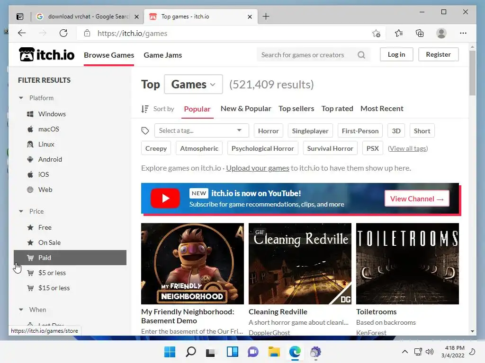Filter by Android platform
485x363 pixels.
[x=50, y=159]
